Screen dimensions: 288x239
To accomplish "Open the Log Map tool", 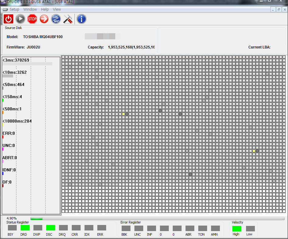I will (56, 19).
